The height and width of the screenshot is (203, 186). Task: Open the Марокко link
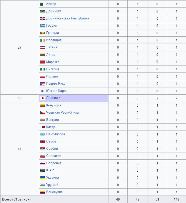point(53,62)
